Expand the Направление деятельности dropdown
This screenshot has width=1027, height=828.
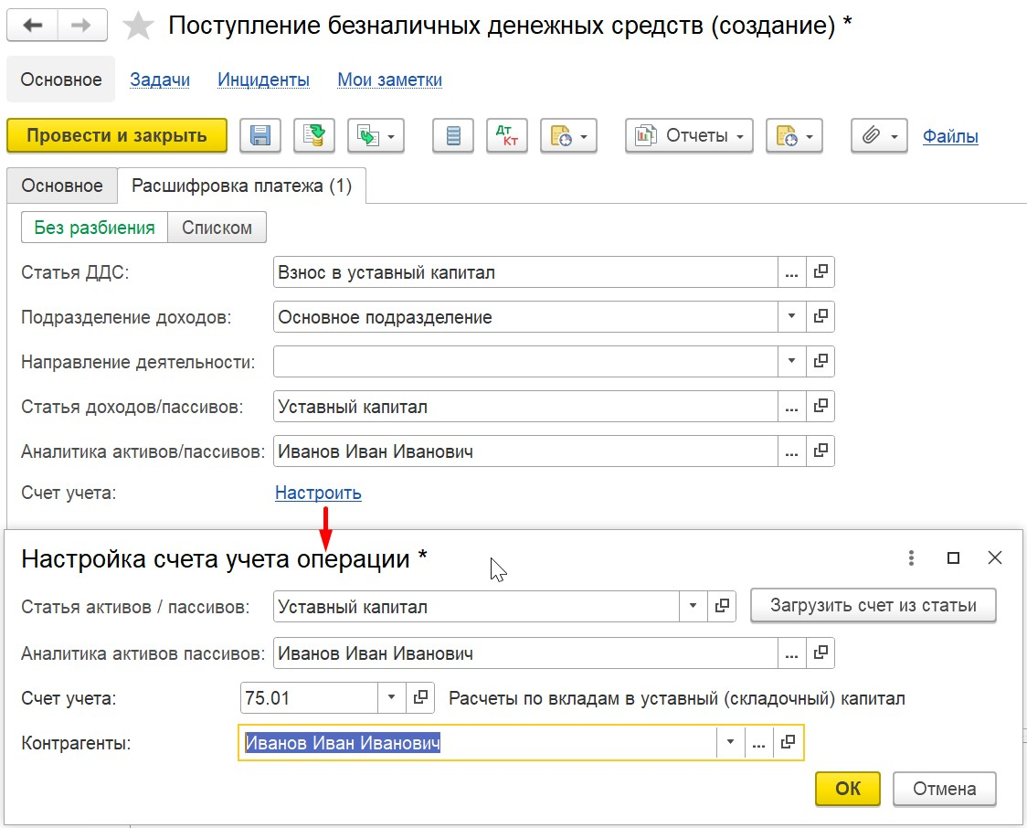pos(792,362)
